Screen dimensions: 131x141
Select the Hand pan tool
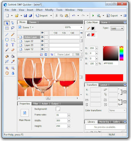7,73
